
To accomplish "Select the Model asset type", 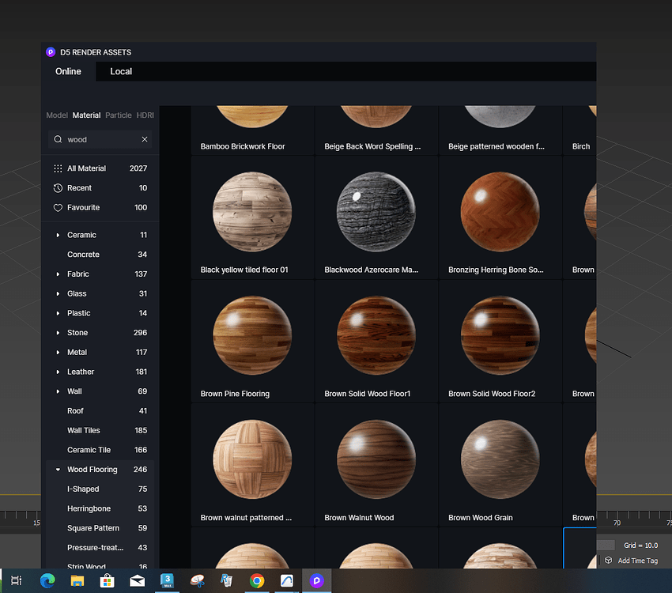I will pyautogui.click(x=57, y=115).
